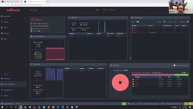Sort Traffic table by Database column

pos(77,34)
